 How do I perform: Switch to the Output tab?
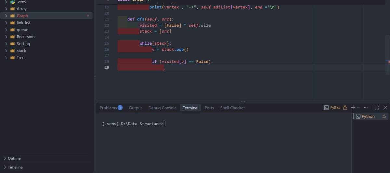click(x=136, y=108)
